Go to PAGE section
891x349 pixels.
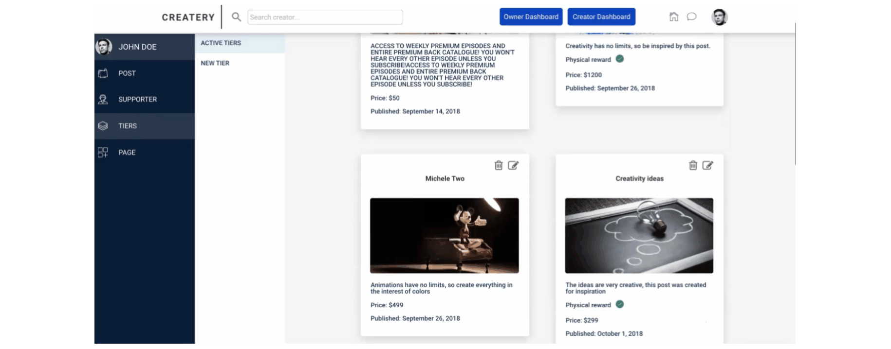tap(145, 153)
